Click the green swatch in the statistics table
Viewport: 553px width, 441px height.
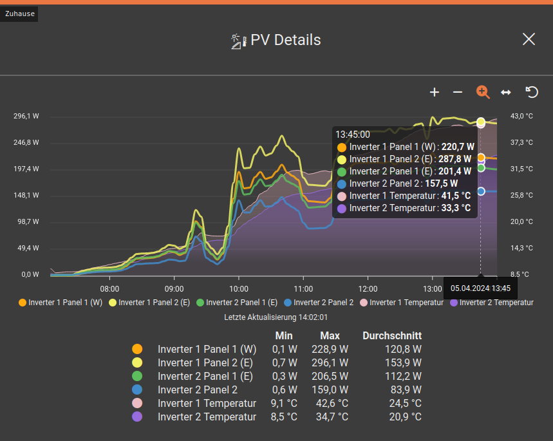tap(137, 376)
